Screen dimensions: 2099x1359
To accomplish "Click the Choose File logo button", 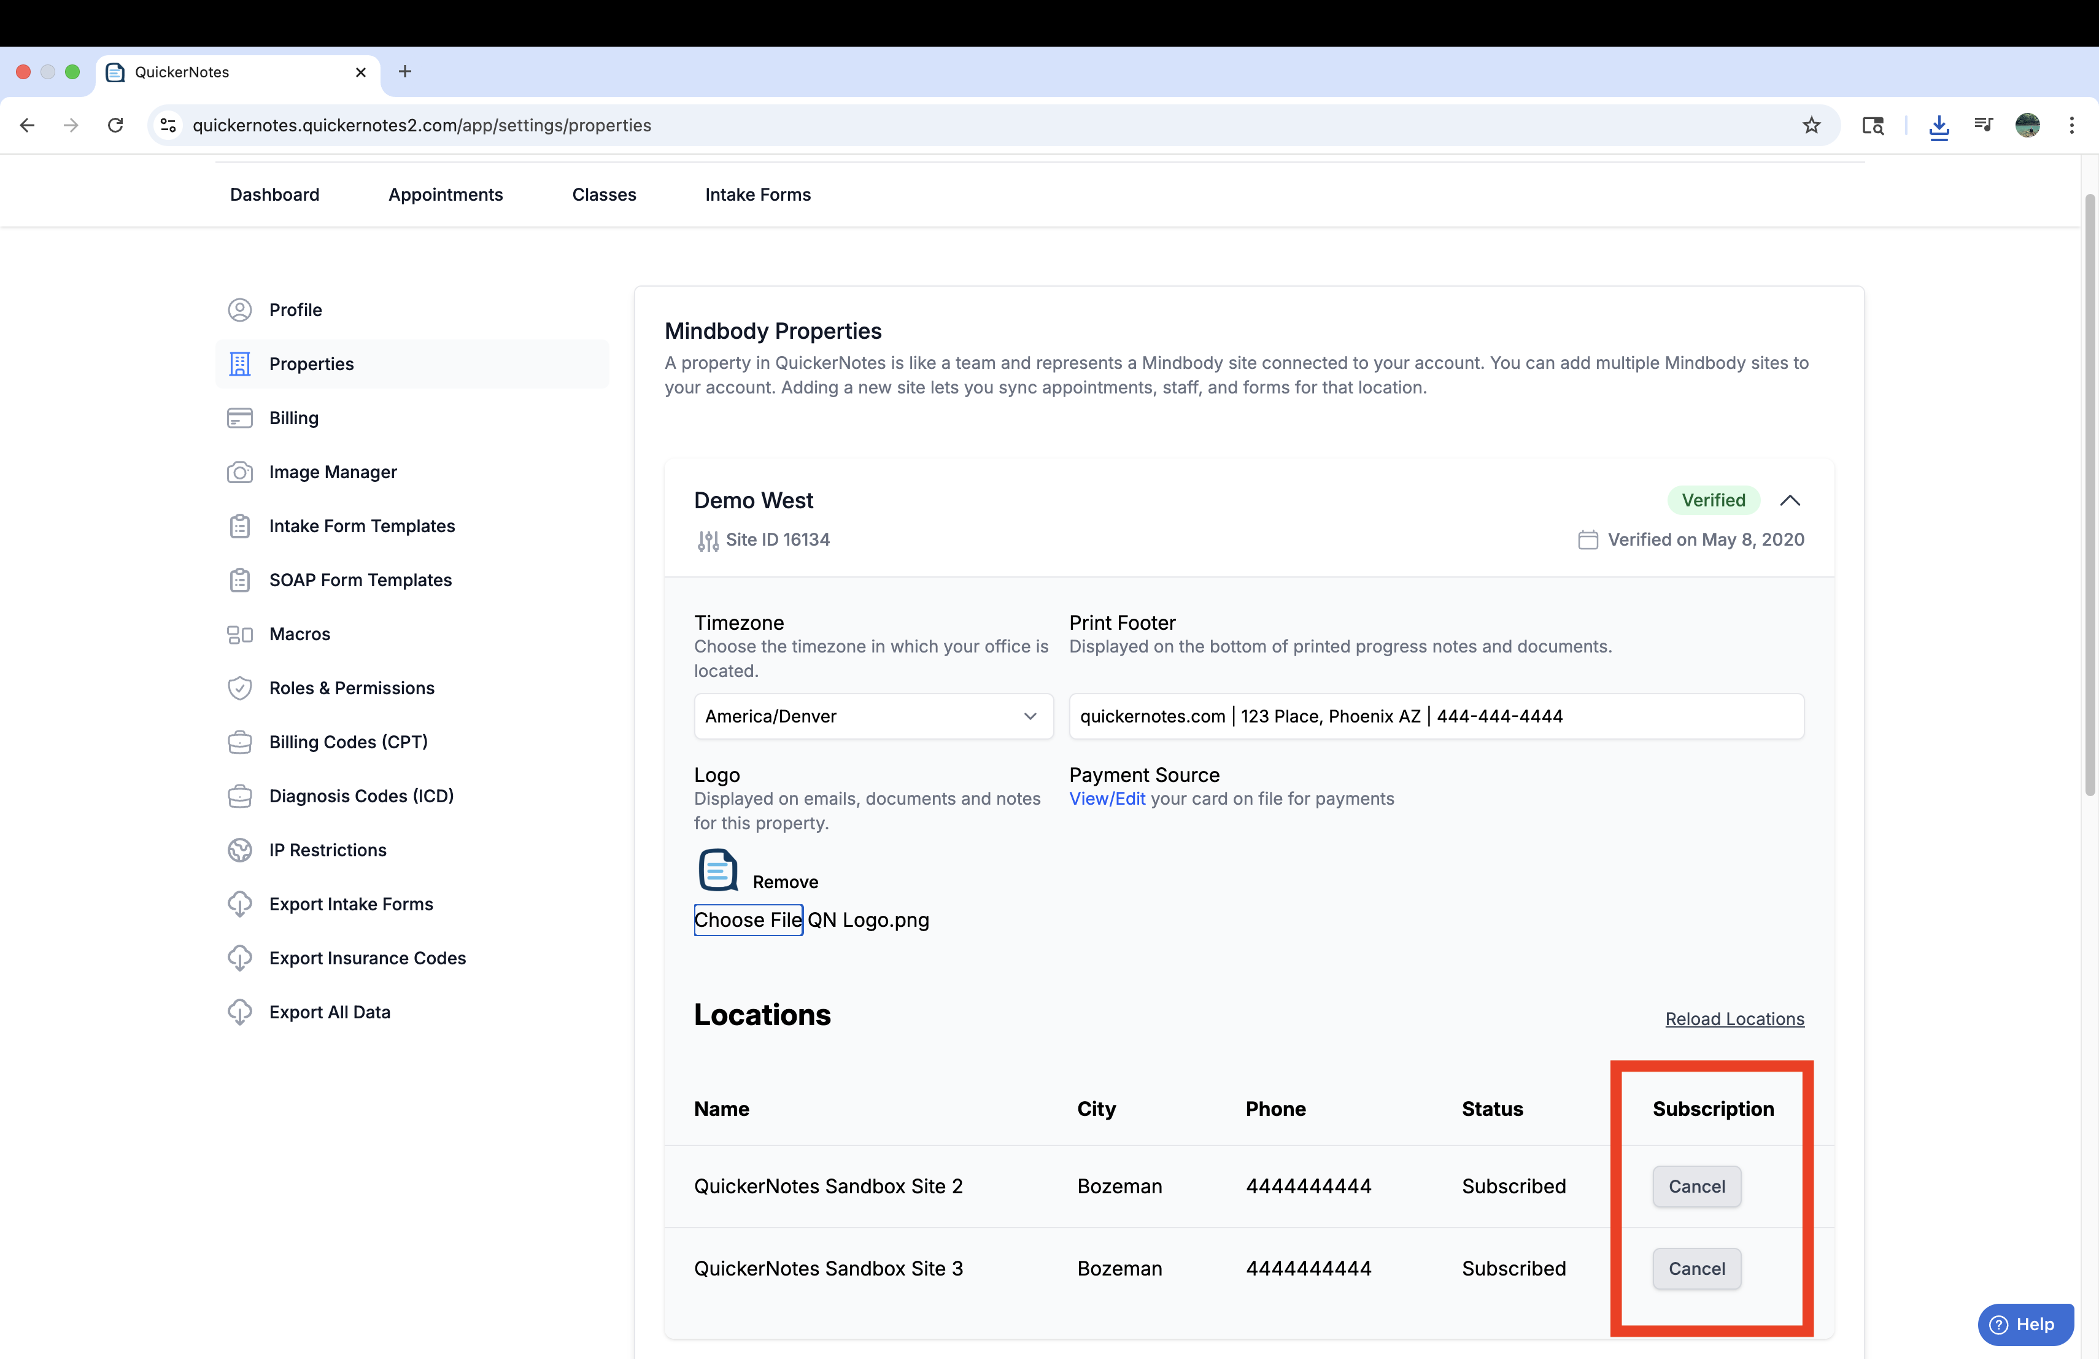I will click(748, 920).
